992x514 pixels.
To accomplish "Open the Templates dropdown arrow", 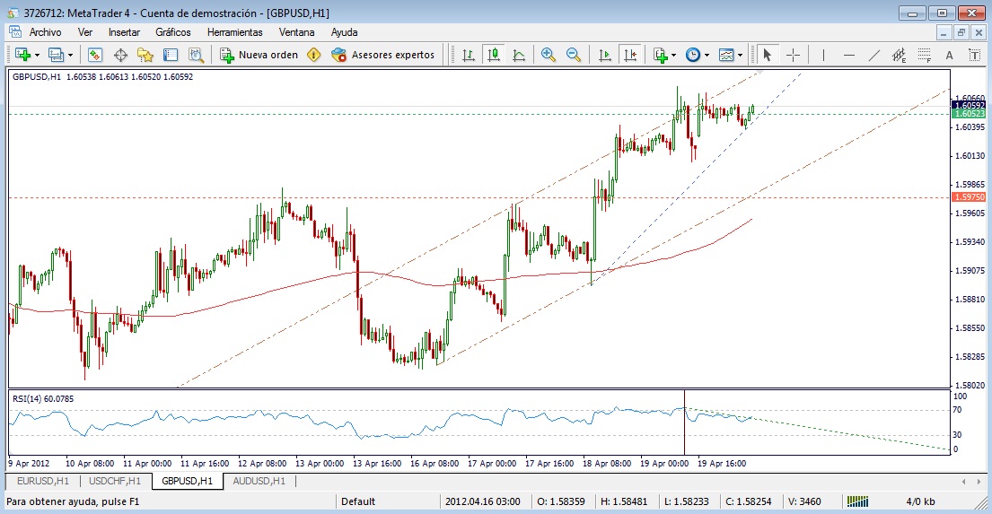I will pyautogui.click(x=741, y=56).
